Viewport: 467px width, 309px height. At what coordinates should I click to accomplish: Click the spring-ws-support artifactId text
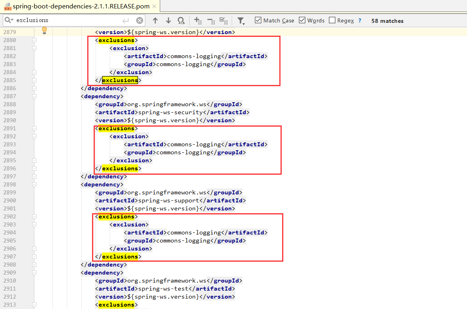[x=168, y=201]
